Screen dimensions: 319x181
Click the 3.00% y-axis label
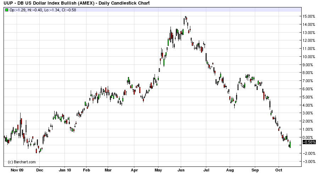click(308, 113)
